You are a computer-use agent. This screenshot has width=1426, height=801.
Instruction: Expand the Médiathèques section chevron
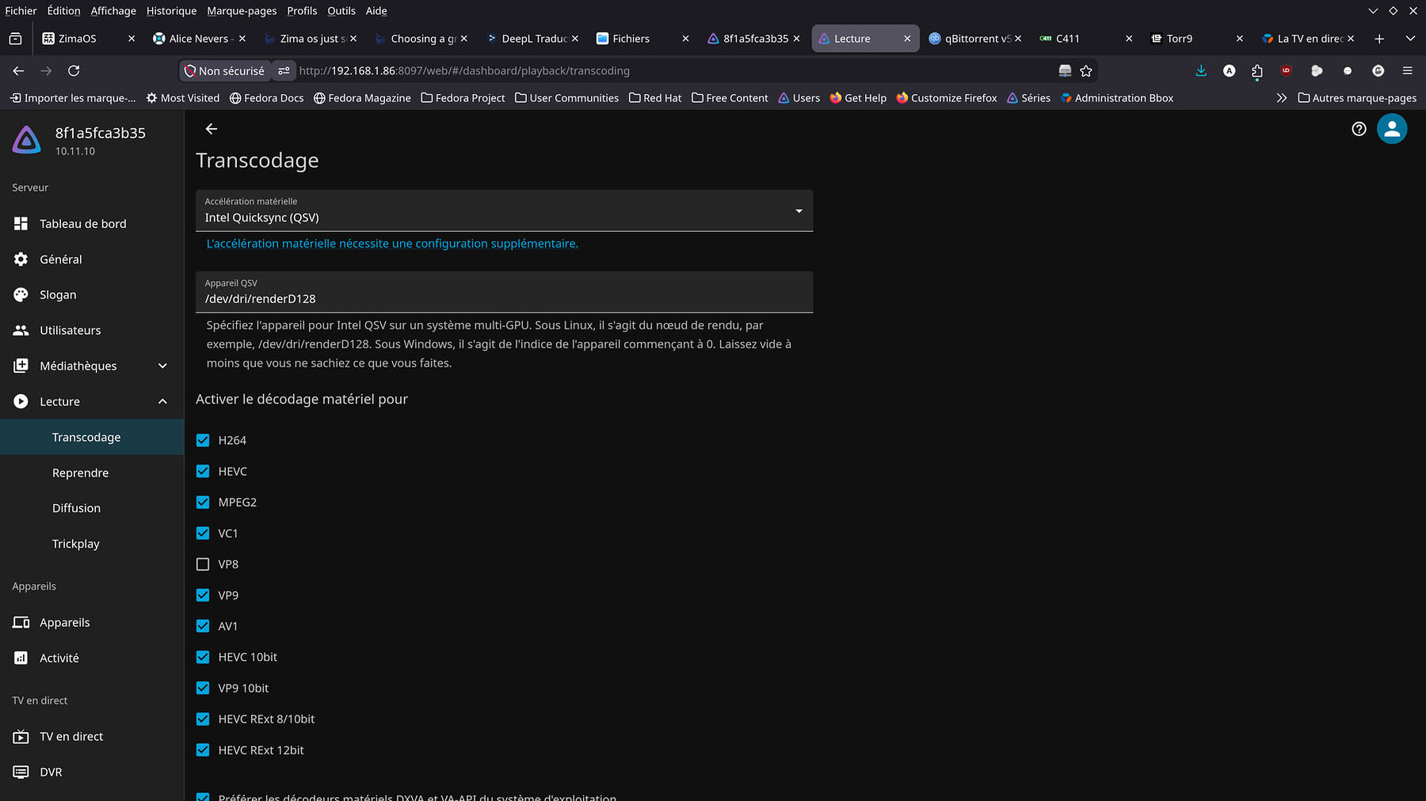tap(162, 366)
